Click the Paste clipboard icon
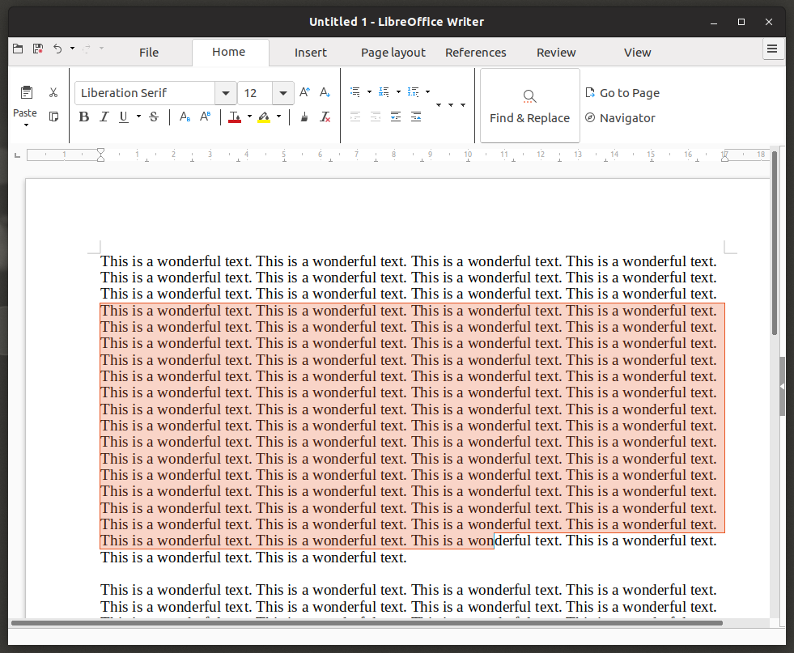 click(x=27, y=92)
